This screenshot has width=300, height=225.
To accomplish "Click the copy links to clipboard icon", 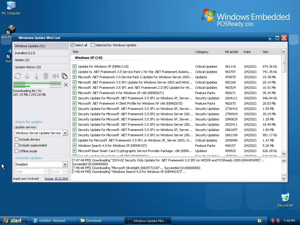I will 64,76.
